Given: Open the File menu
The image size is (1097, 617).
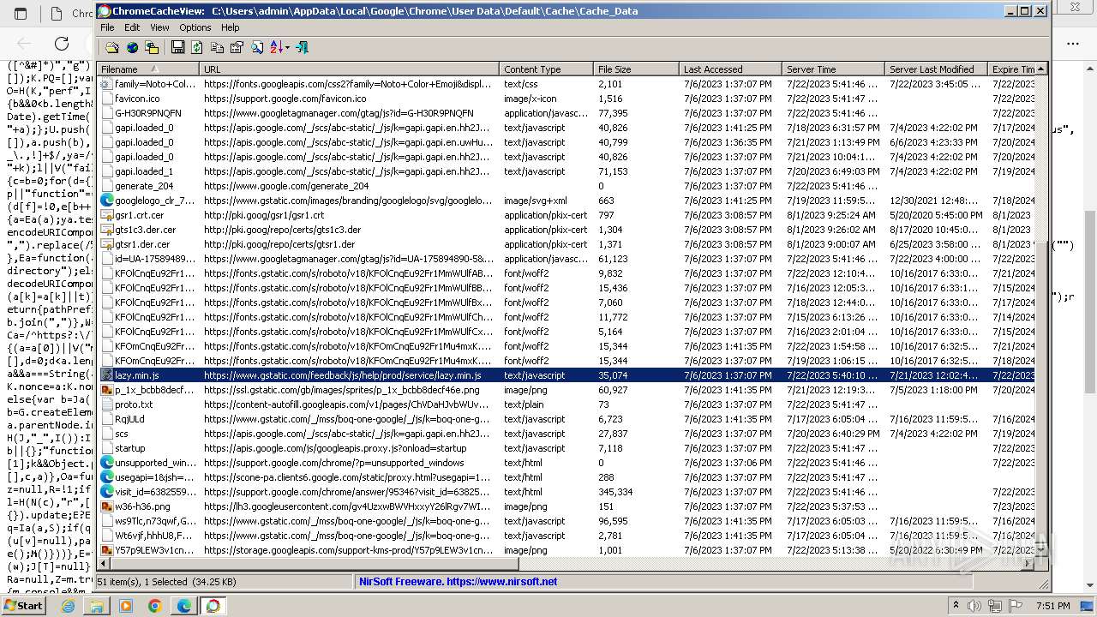Looking at the screenshot, I should (x=107, y=27).
